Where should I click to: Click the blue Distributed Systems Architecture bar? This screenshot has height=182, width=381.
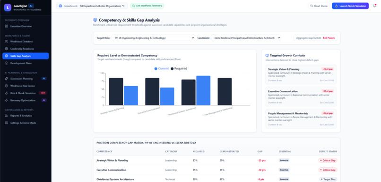point(203,90)
